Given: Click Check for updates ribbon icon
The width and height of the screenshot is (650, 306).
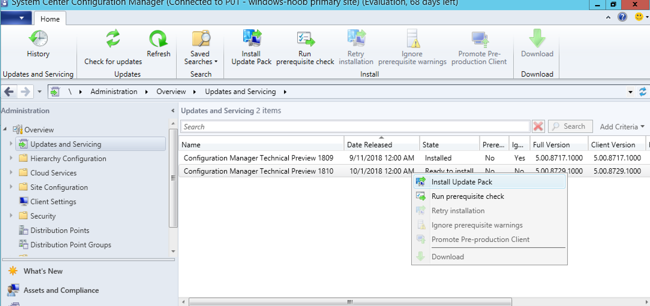Looking at the screenshot, I should click(x=113, y=47).
